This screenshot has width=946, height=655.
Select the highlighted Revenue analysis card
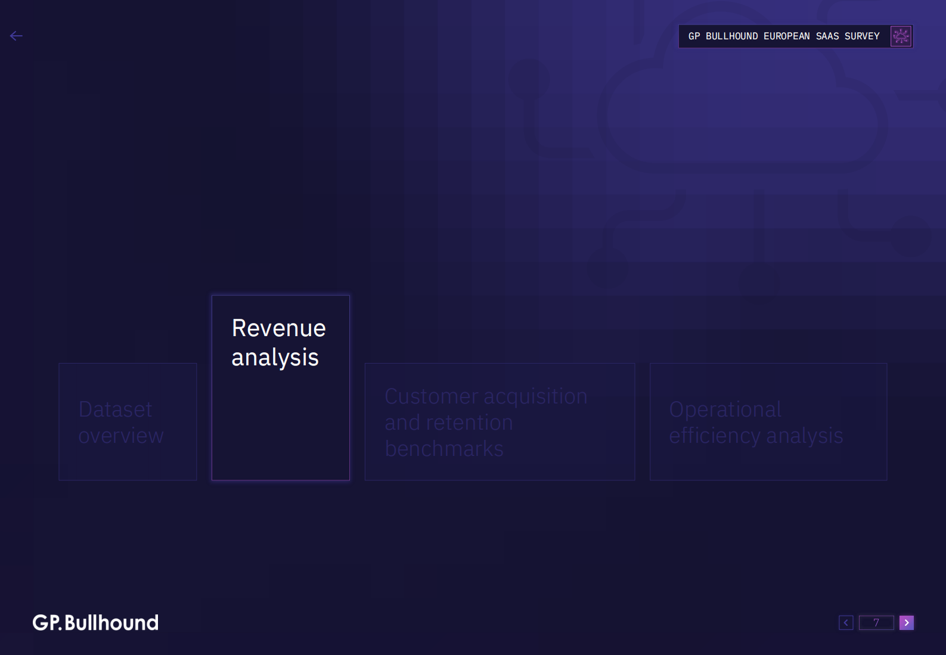coord(280,387)
